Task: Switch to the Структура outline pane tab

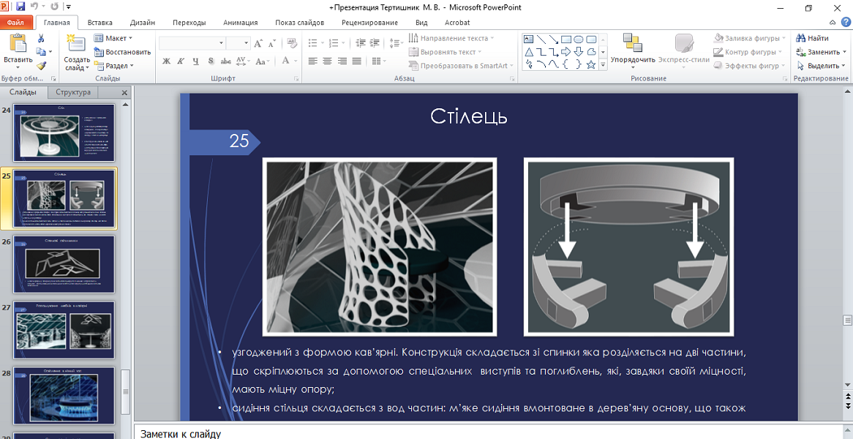Action: click(x=73, y=92)
